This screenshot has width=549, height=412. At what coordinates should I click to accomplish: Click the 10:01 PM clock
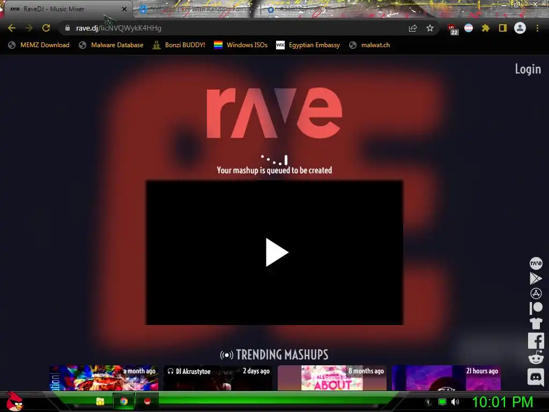503,402
